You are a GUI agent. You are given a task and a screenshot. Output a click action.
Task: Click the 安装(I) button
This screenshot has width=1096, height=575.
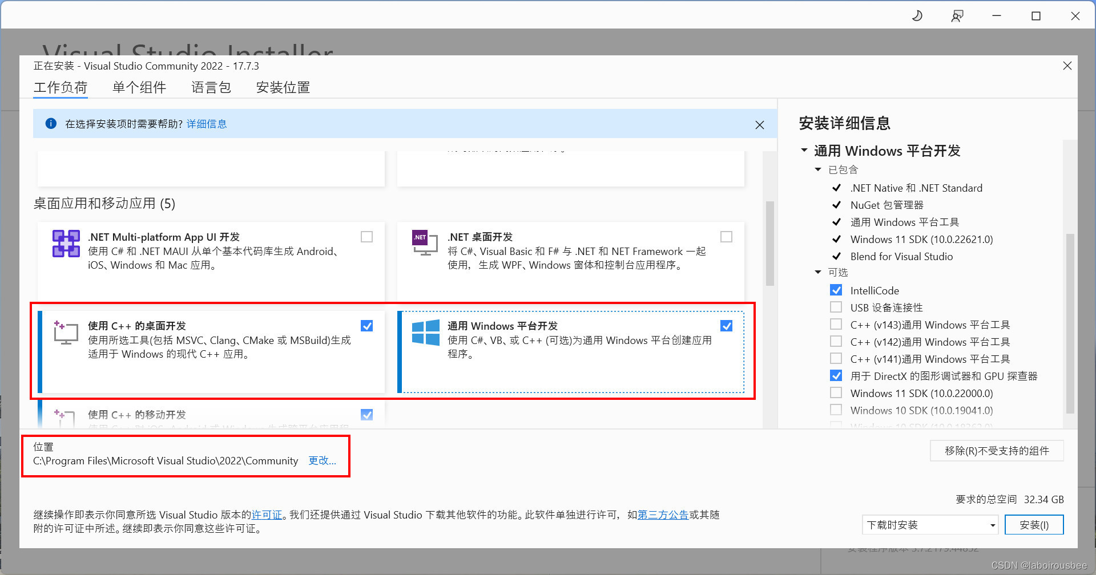1034,525
